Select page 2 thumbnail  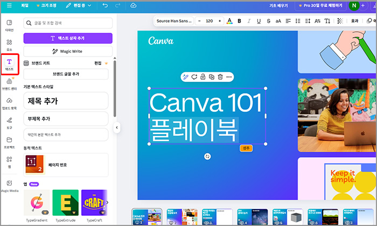pyautogui.click(x=182, y=217)
